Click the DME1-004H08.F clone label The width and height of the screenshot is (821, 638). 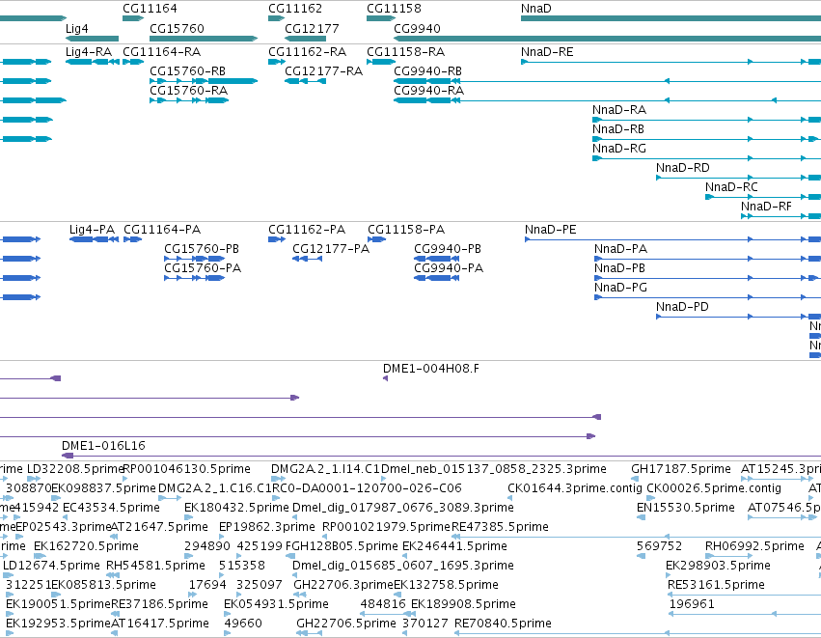click(431, 369)
